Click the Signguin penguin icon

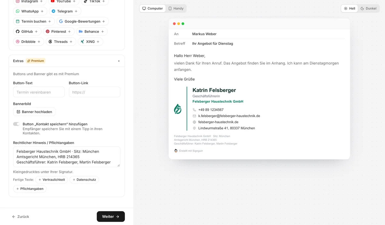coord(176,151)
